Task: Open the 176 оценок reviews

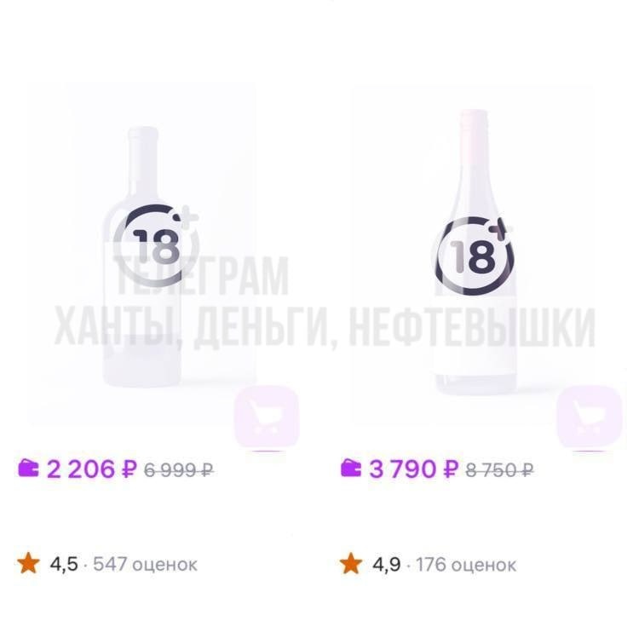Action: coord(466,565)
